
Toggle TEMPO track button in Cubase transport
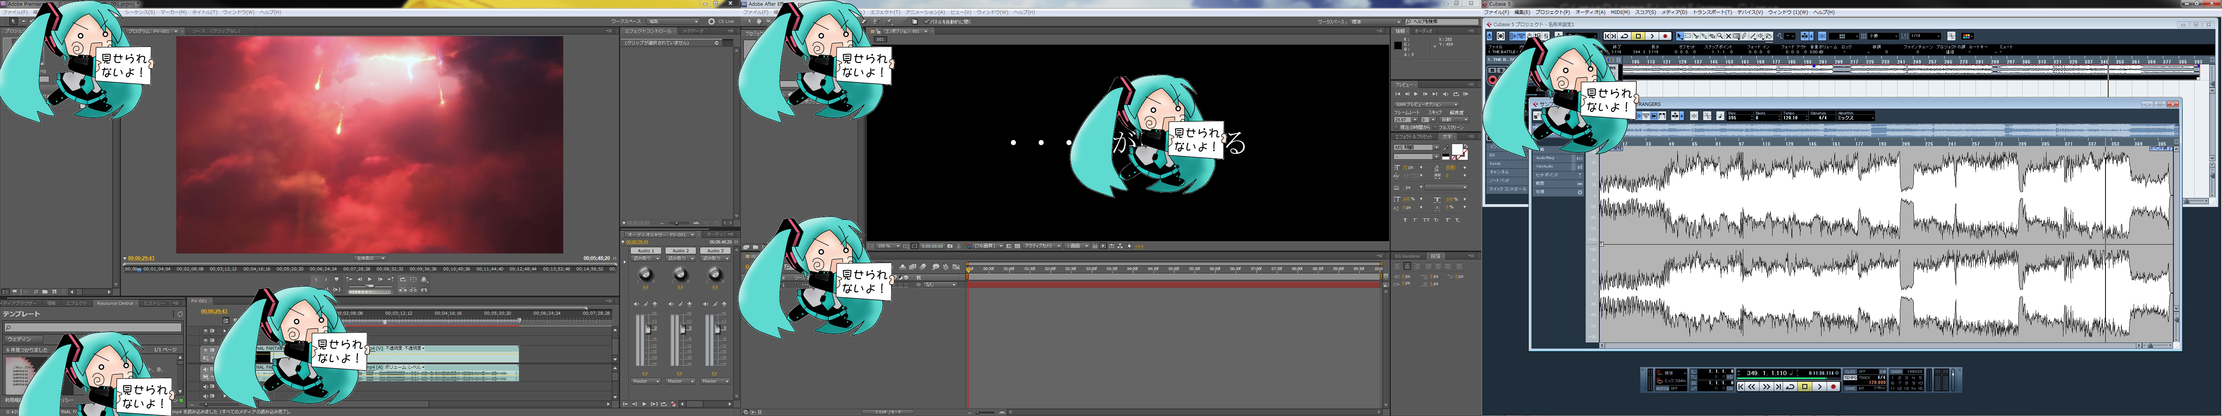(1850, 378)
